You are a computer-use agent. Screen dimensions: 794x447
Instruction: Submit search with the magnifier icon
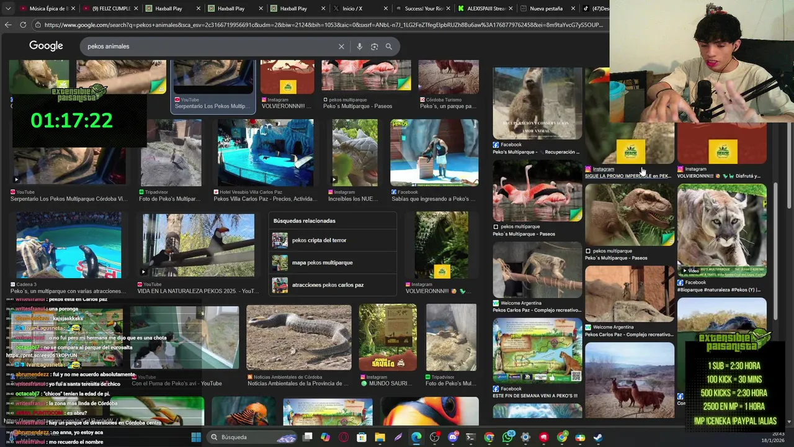pyautogui.click(x=389, y=47)
